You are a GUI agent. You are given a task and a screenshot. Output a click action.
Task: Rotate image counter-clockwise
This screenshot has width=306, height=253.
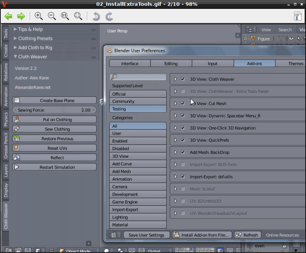(96, 16)
